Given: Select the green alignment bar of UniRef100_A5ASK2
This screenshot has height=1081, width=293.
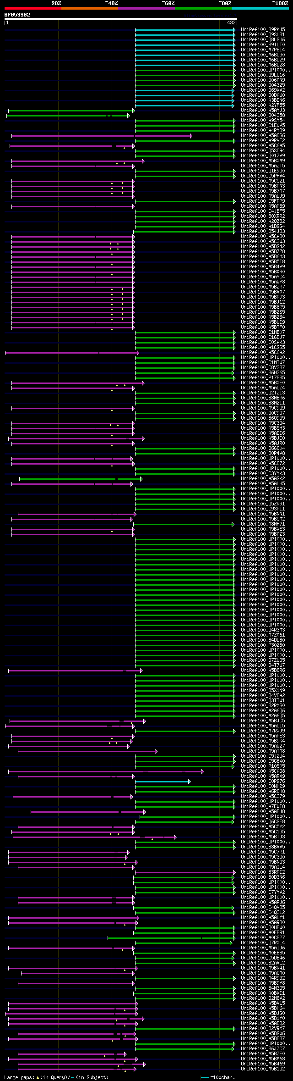Looking at the screenshot, I should coord(81,479).
